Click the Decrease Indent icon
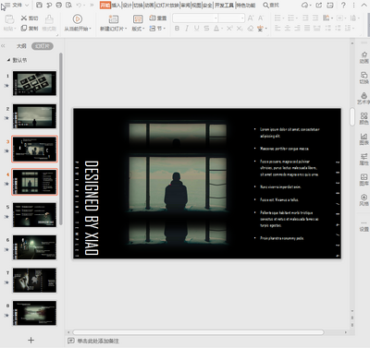370x348 pixels. click(305, 18)
